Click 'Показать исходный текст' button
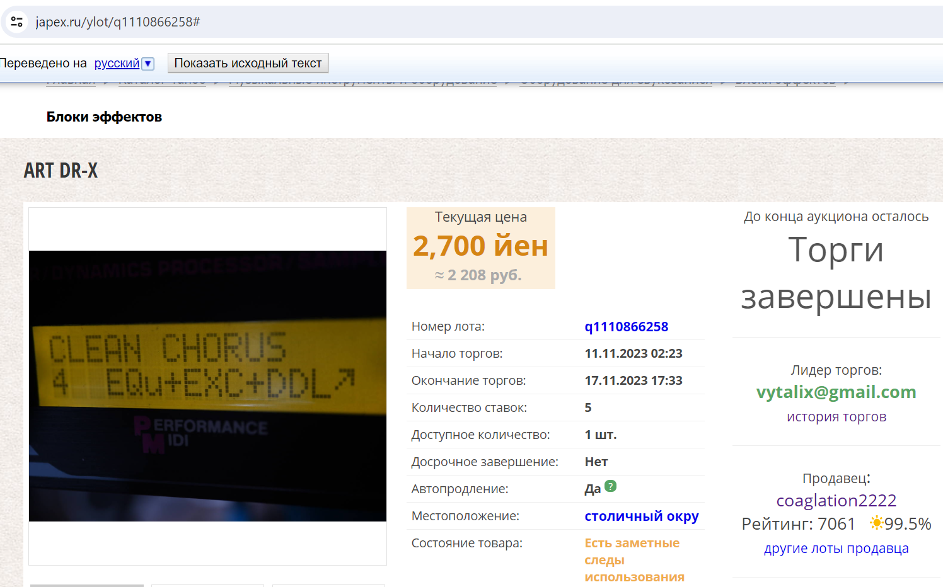 (248, 63)
